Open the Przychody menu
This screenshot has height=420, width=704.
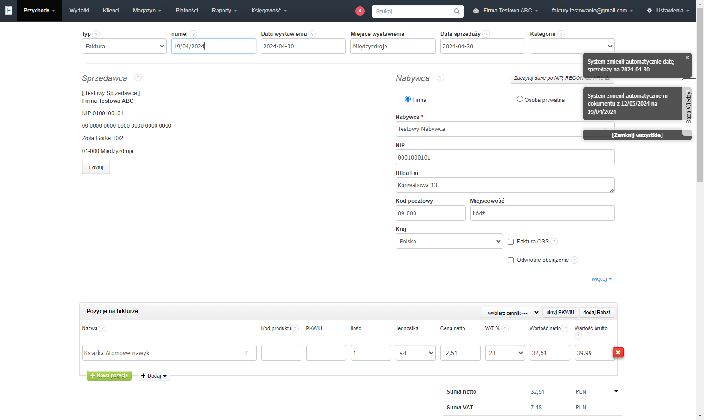(x=39, y=11)
